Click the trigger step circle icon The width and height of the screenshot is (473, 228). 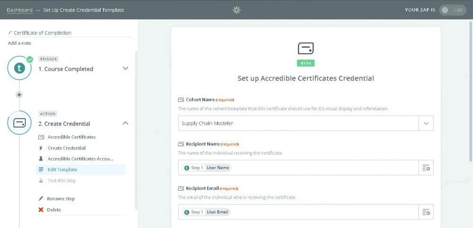tap(19, 69)
